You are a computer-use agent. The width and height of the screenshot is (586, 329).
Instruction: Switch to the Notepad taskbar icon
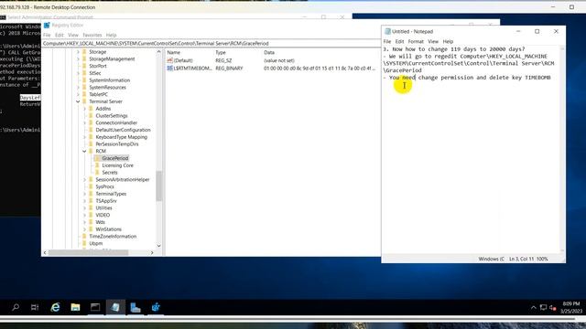pos(115,307)
